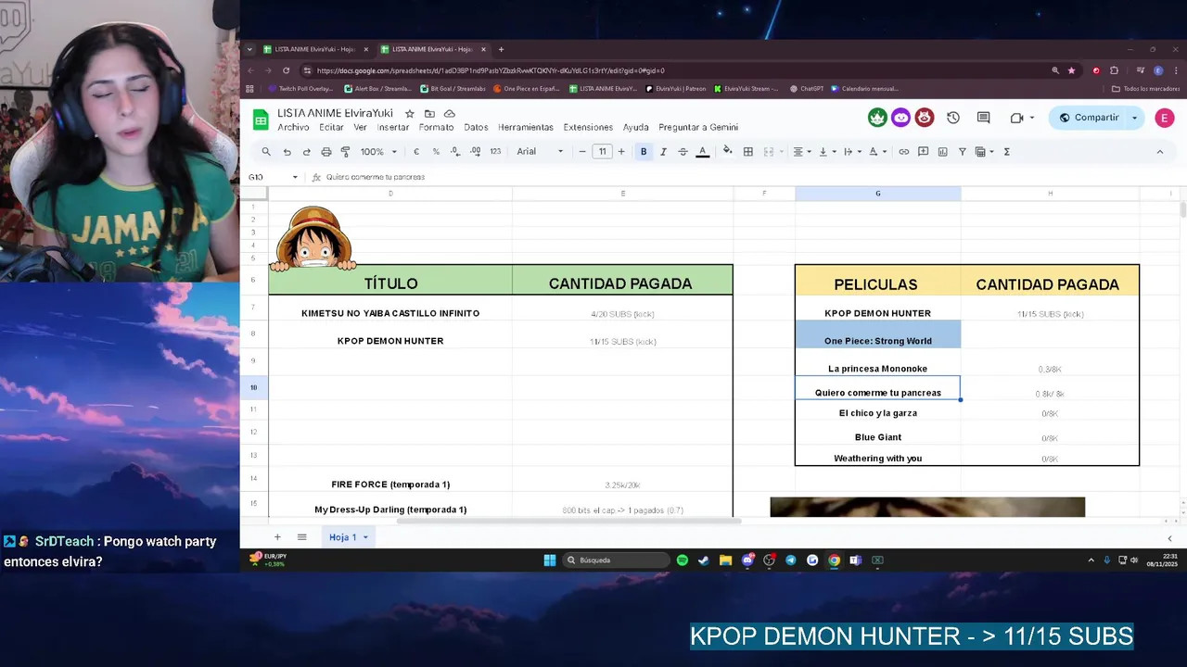The width and height of the screenshot is (1187, 667).
Task: Toggle bold formatting
Action: point(644,152)
